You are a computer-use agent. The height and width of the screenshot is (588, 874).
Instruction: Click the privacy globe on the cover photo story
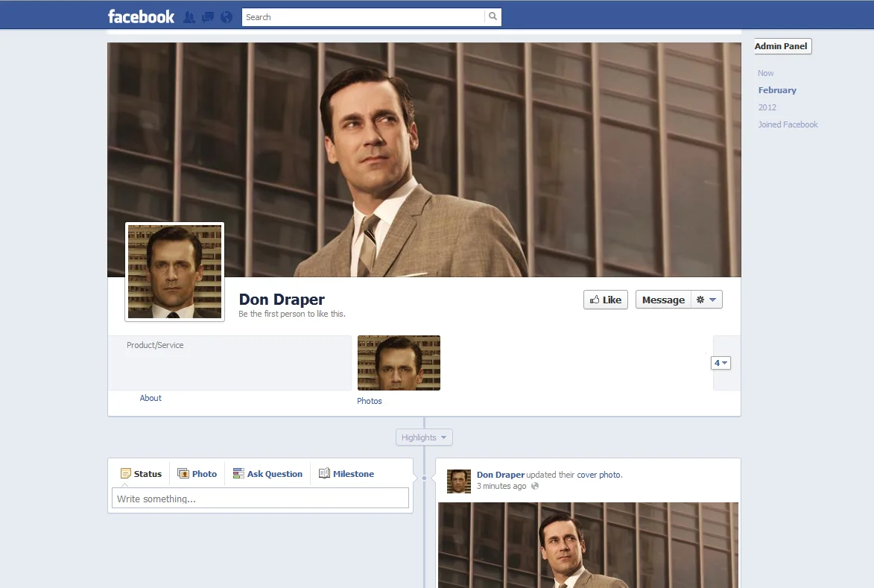(535, 486)
